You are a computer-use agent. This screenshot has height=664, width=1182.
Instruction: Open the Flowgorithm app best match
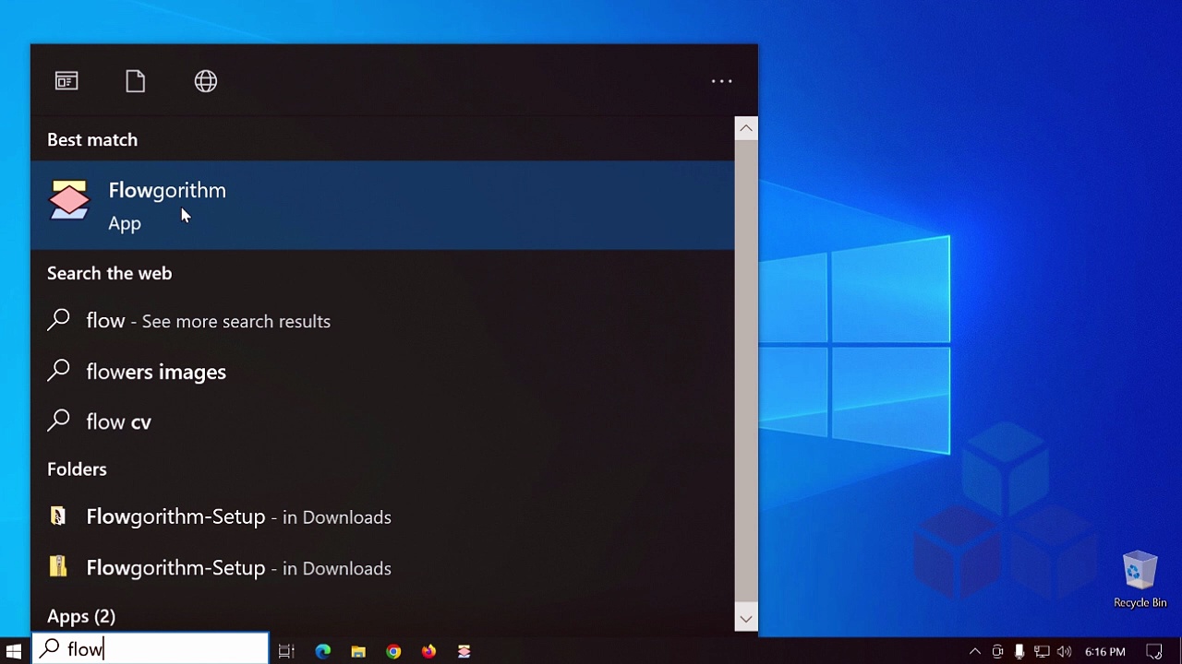click(x=382, y=205)
